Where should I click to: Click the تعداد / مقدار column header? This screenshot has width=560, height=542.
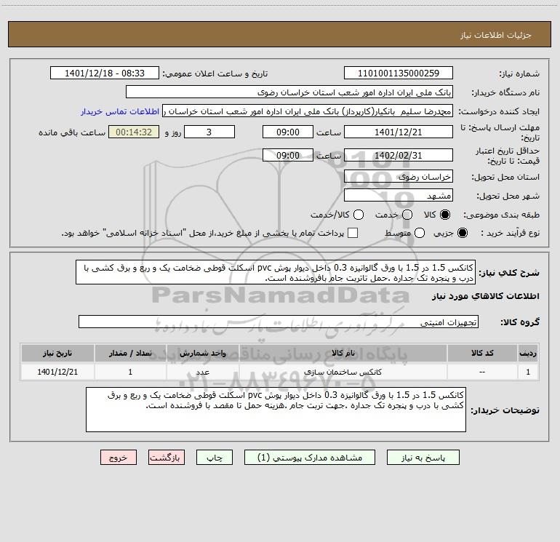130,353
